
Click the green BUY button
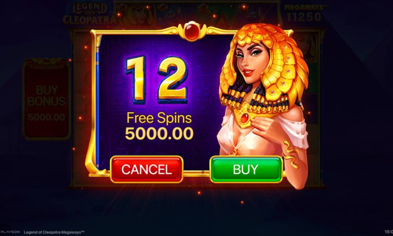point(246,169)
